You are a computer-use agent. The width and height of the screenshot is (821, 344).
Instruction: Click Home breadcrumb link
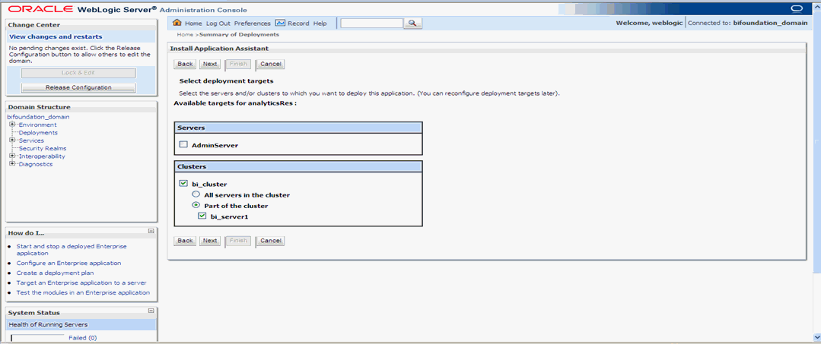tap(186, 34)
